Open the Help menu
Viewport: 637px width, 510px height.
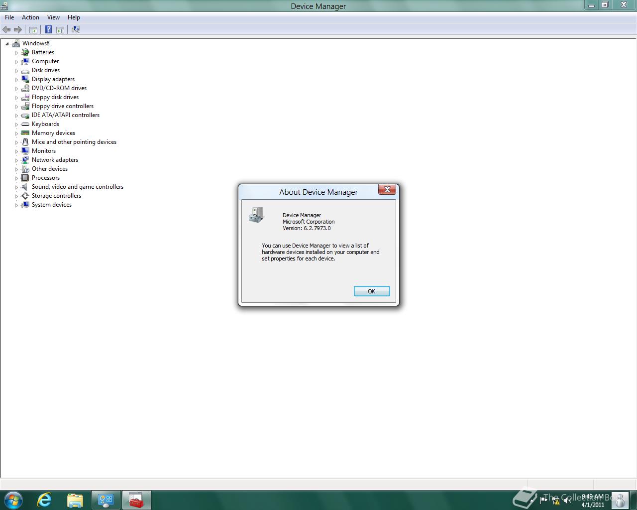74,17
